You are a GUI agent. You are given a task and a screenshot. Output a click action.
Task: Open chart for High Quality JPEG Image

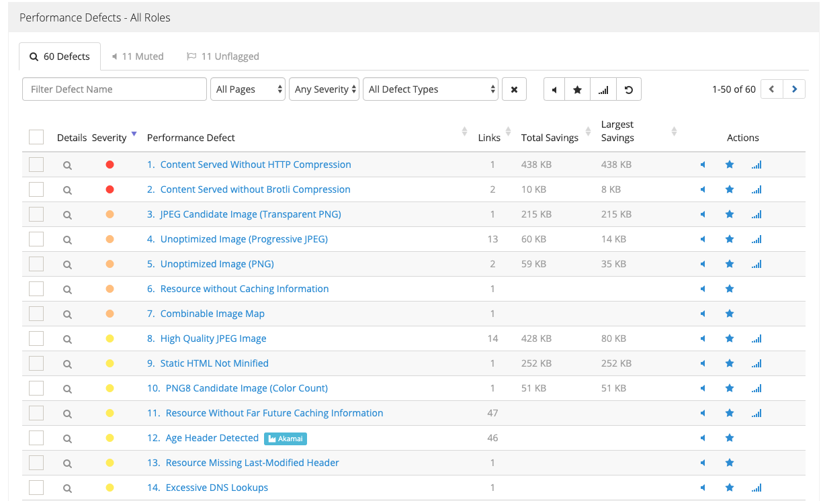[757, 338]
